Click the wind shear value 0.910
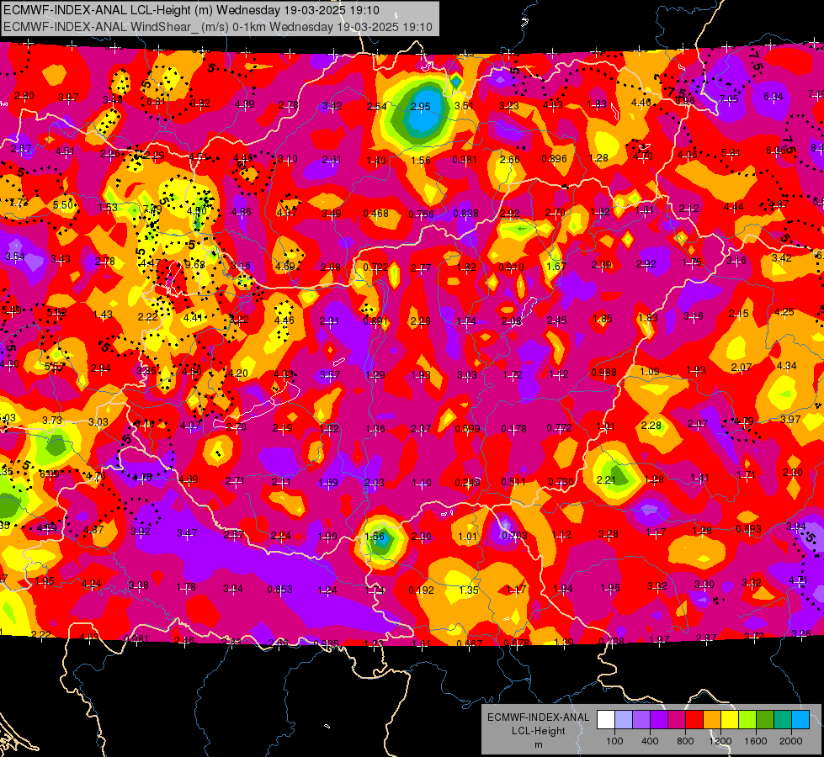This screenshot has height=757, width=824. (x=512, y=267)
